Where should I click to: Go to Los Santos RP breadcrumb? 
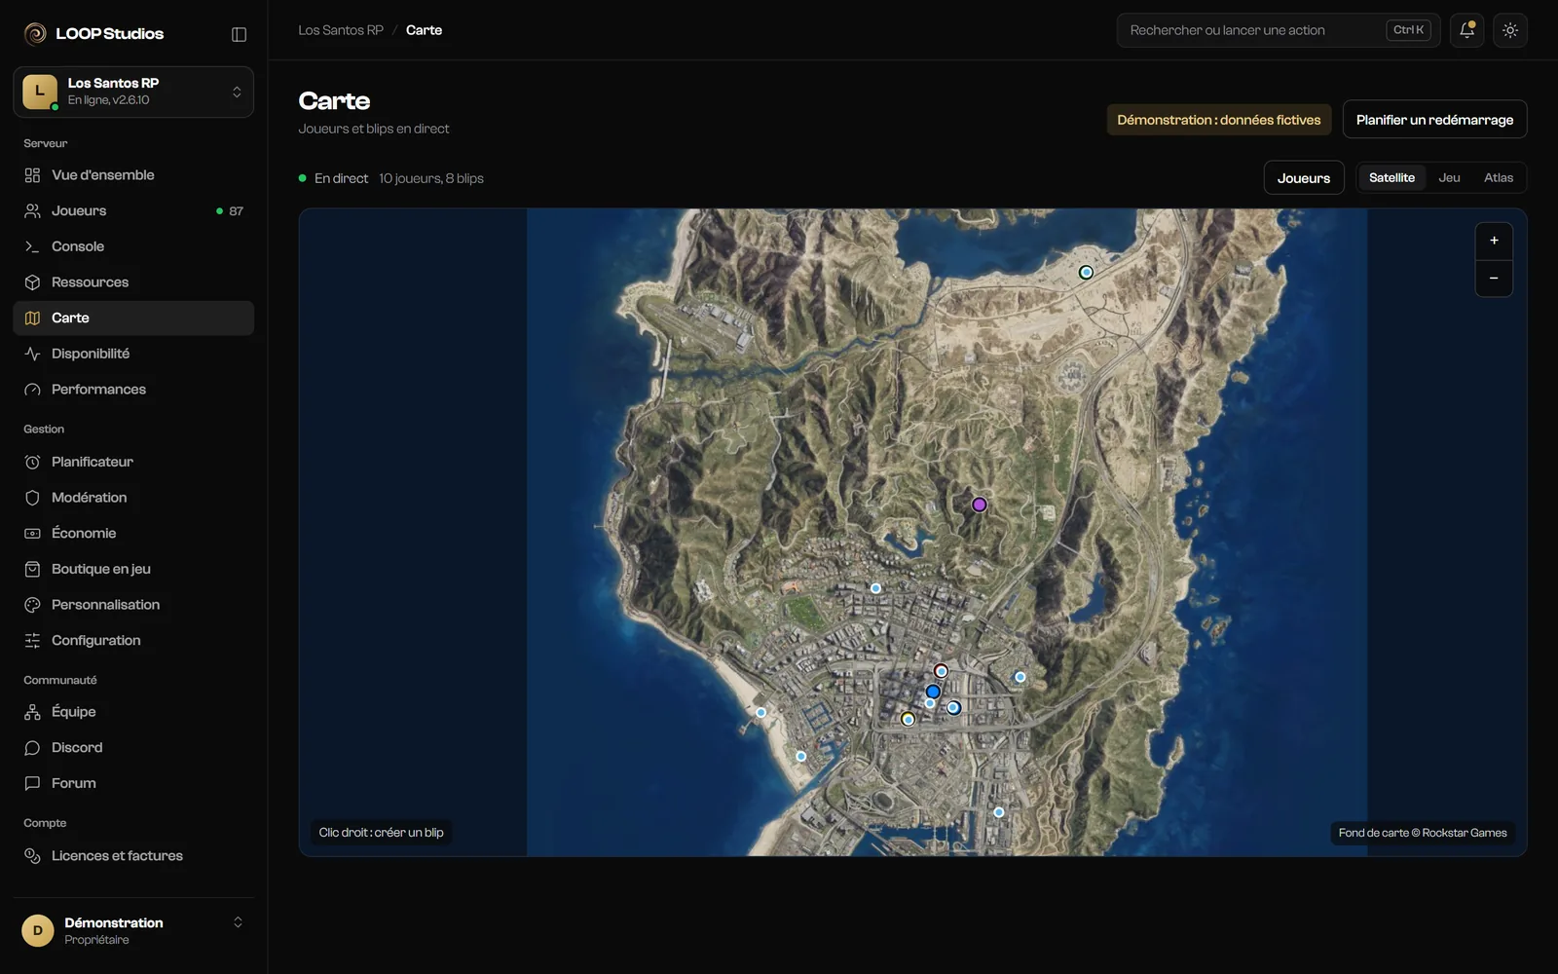[341, 30]
